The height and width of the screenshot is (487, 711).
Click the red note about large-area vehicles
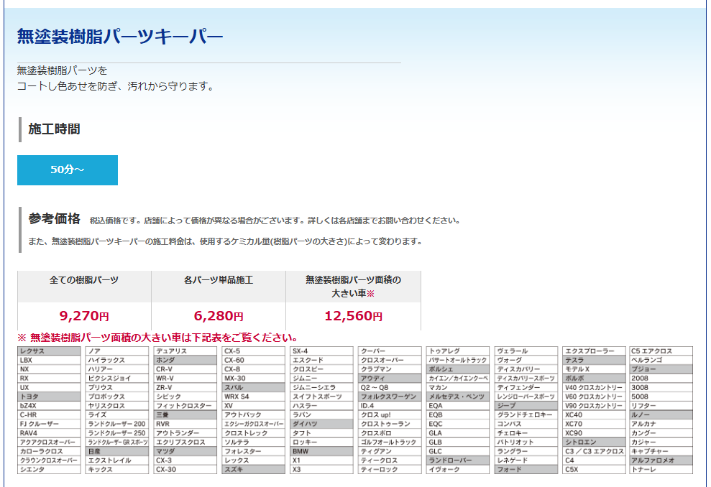(157, 337)
